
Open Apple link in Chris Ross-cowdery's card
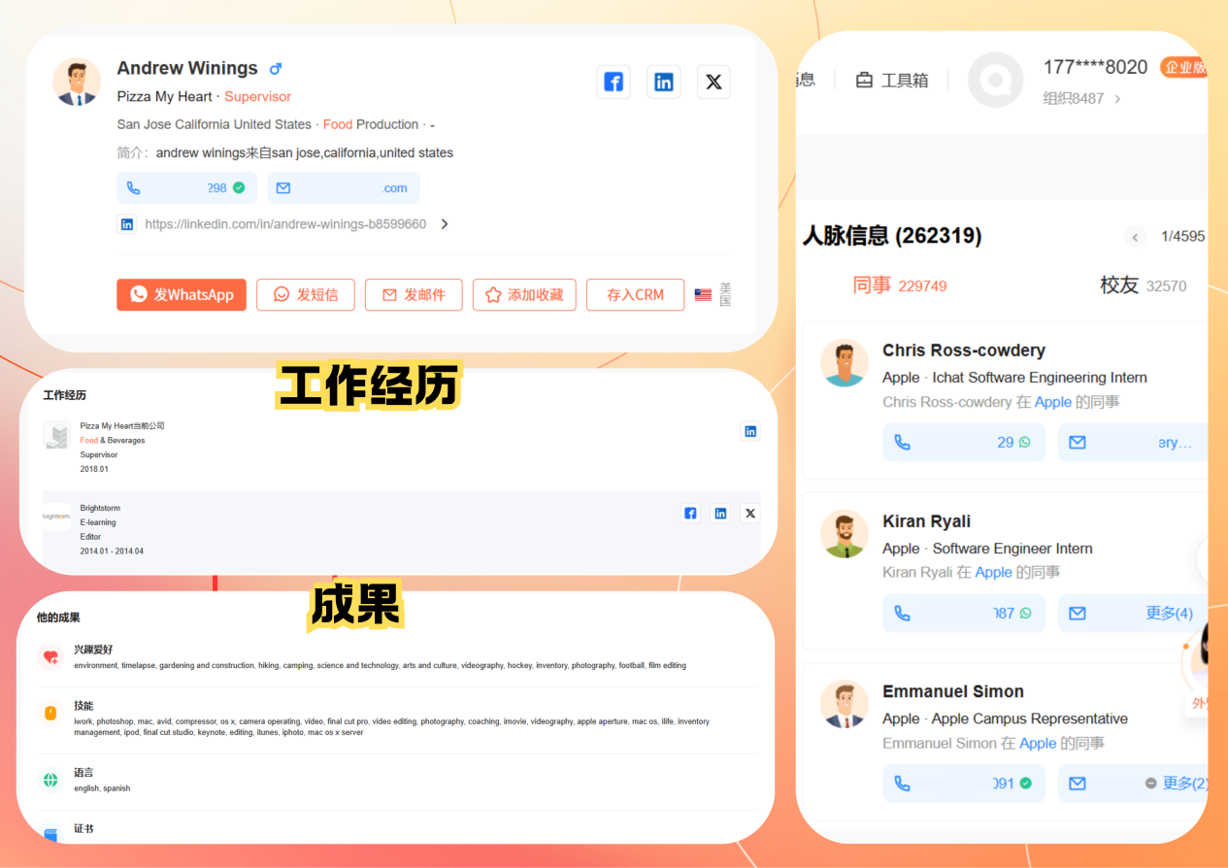click(1053, 402)
